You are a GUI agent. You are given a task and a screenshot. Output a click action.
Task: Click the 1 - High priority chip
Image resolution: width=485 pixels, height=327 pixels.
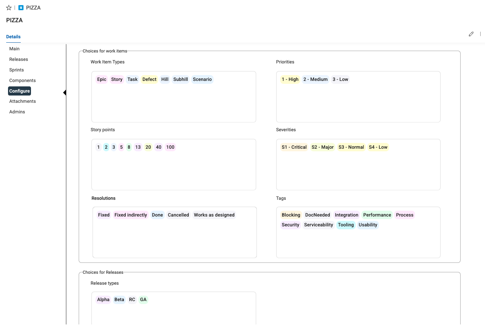[x=290, y=79]
